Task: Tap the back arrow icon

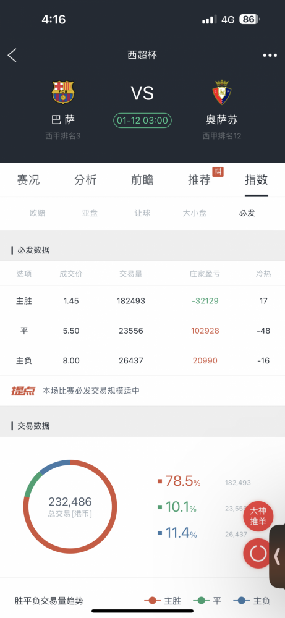Action: coord(12,55)
